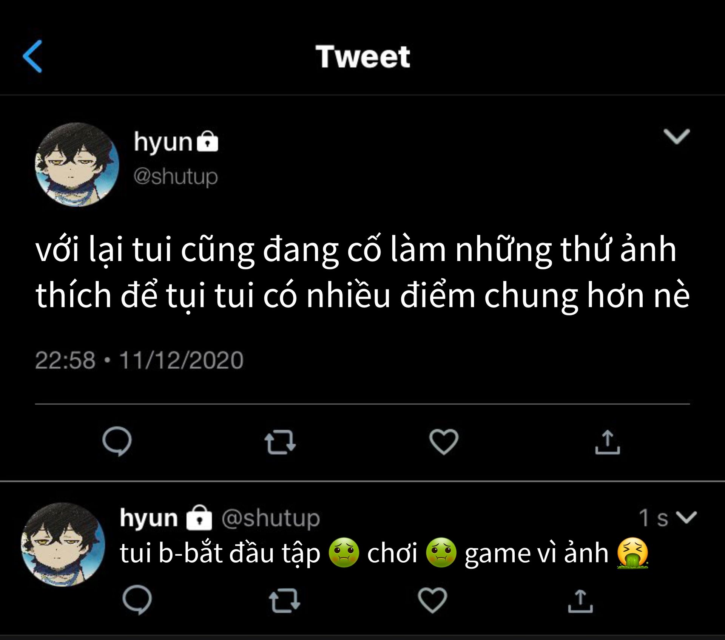Click the reply's 1 s timestamp
This screenshot has height=640, width=725.
tap(653, 518)
